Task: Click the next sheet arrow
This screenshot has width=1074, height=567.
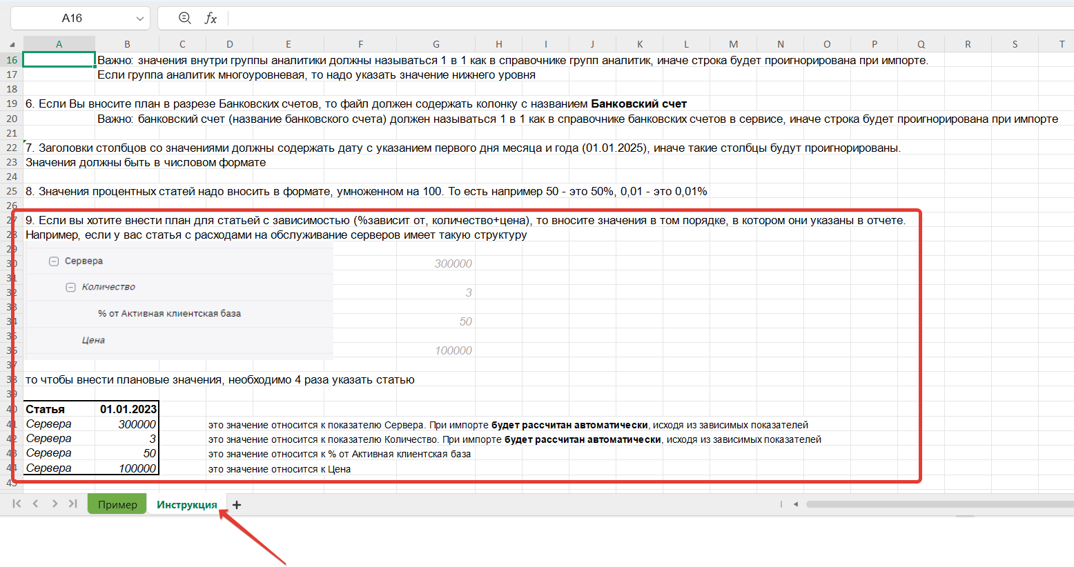Action: (x=55, y=504)
